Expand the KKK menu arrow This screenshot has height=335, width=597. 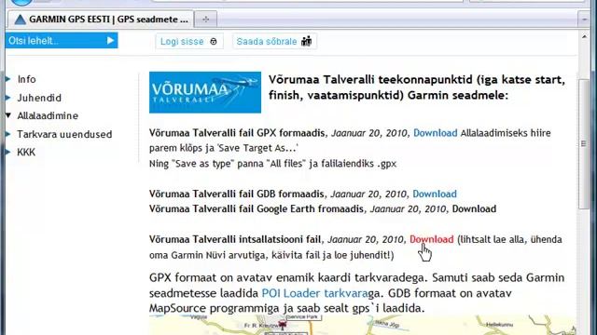8,152
